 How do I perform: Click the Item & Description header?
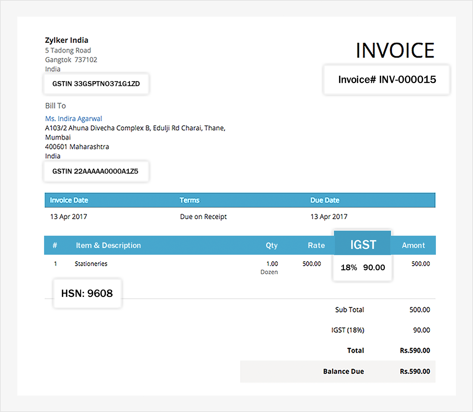coord(108,245)
